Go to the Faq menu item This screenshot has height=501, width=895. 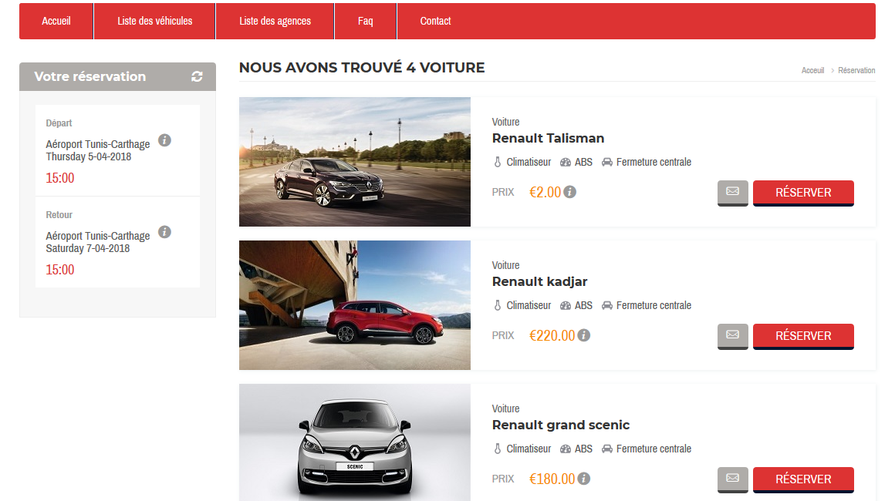[x=365, y=21]
